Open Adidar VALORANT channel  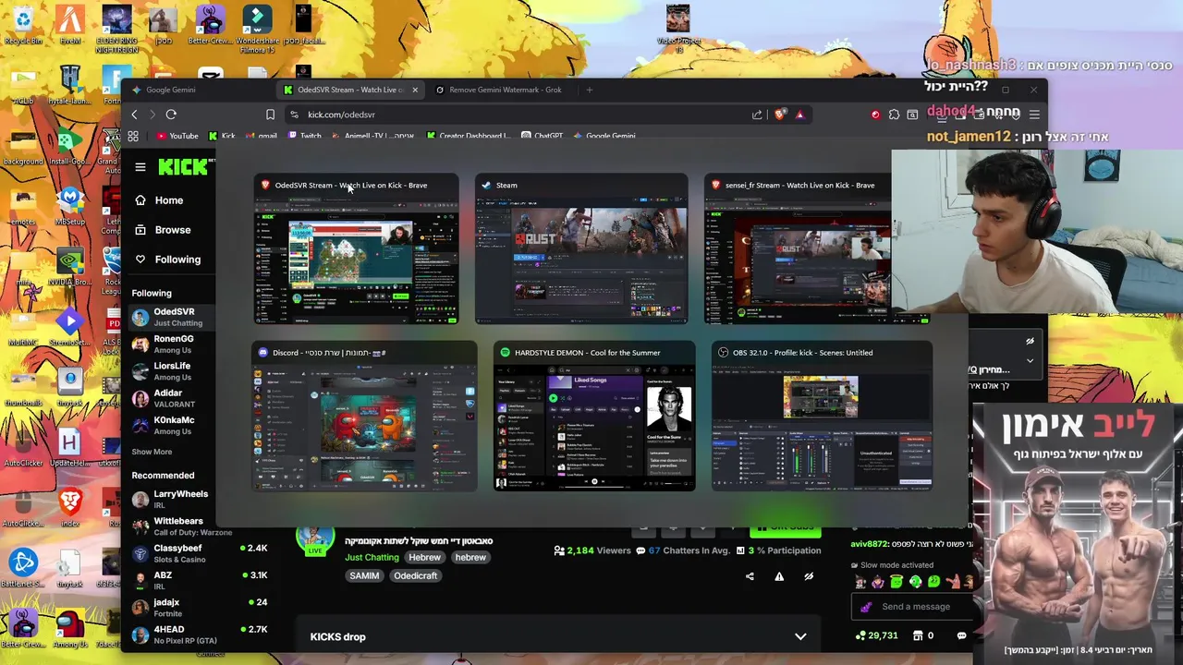tap(171, 398)
